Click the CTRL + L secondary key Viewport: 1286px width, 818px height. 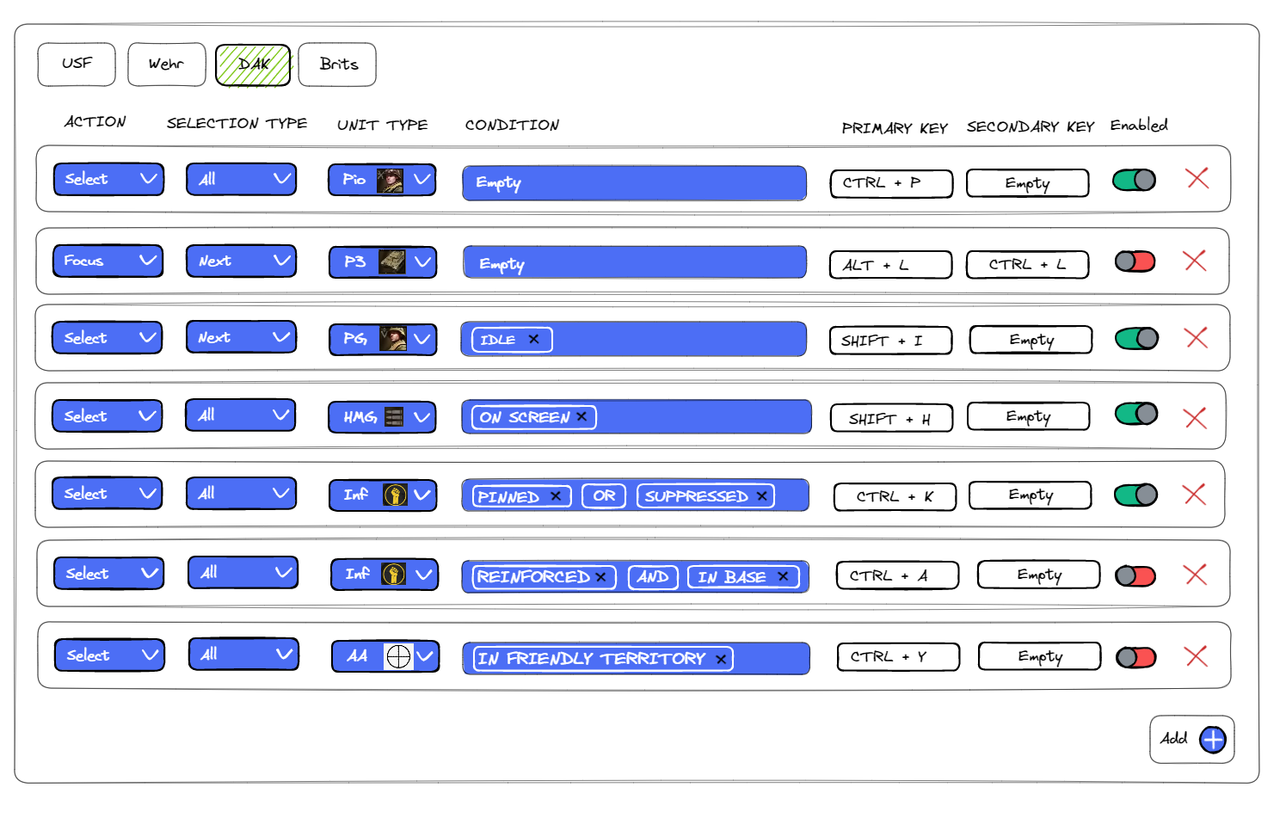(x=1027, y=264)
